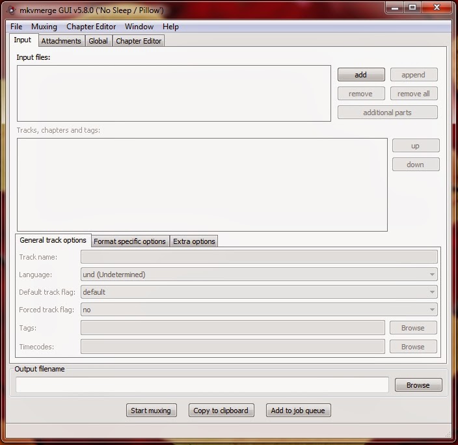The image size is (458, 445).
Task: Click the Tags input field
Action: (233, 328)
